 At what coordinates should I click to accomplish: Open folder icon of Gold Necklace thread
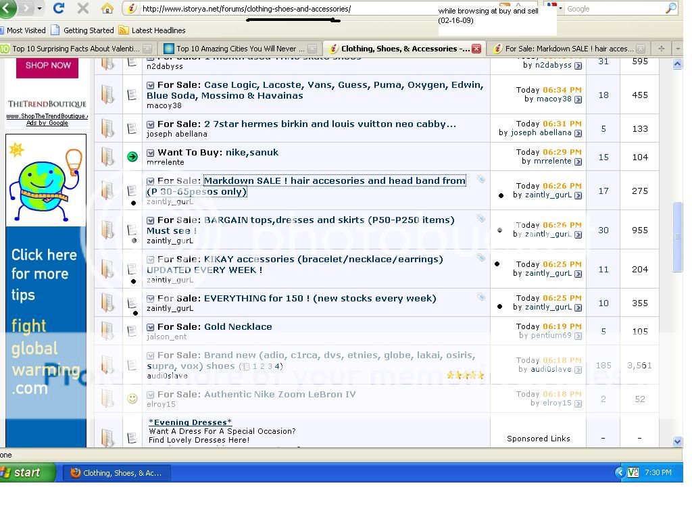(x=108, y=330)
